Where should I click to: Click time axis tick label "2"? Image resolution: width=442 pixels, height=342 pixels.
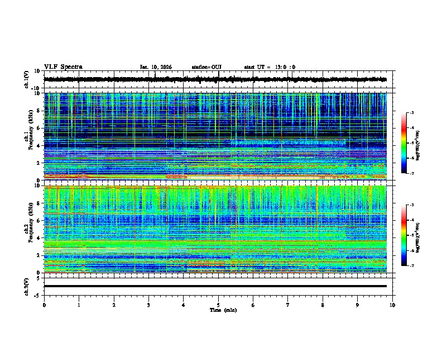(x=114, y=305)
